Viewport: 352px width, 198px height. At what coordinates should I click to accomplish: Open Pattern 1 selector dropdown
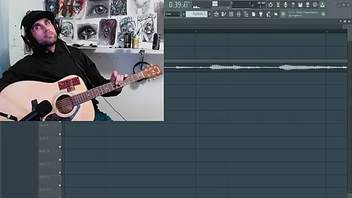[197, 14]
